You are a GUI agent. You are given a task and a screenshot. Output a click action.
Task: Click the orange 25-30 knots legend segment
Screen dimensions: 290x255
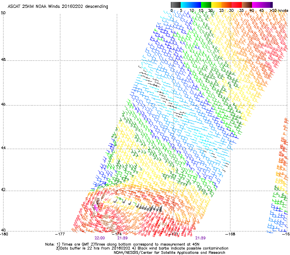pos(227,5)
